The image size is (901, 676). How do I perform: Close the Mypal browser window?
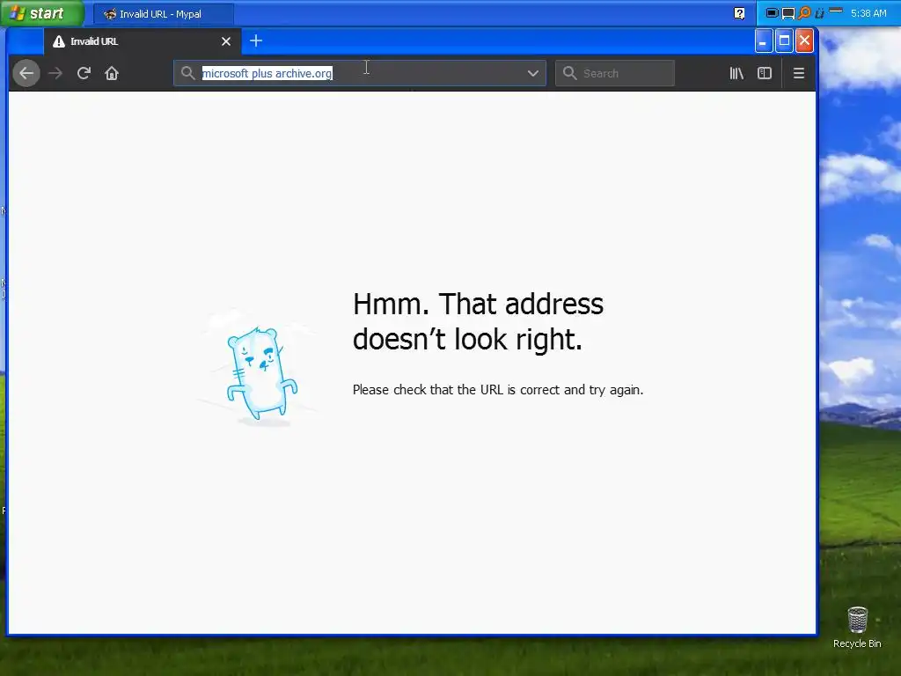804,40
